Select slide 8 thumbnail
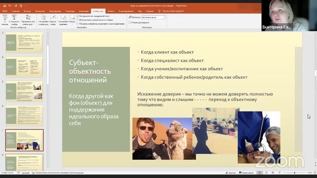317x178 pixels. click(24, 163)
